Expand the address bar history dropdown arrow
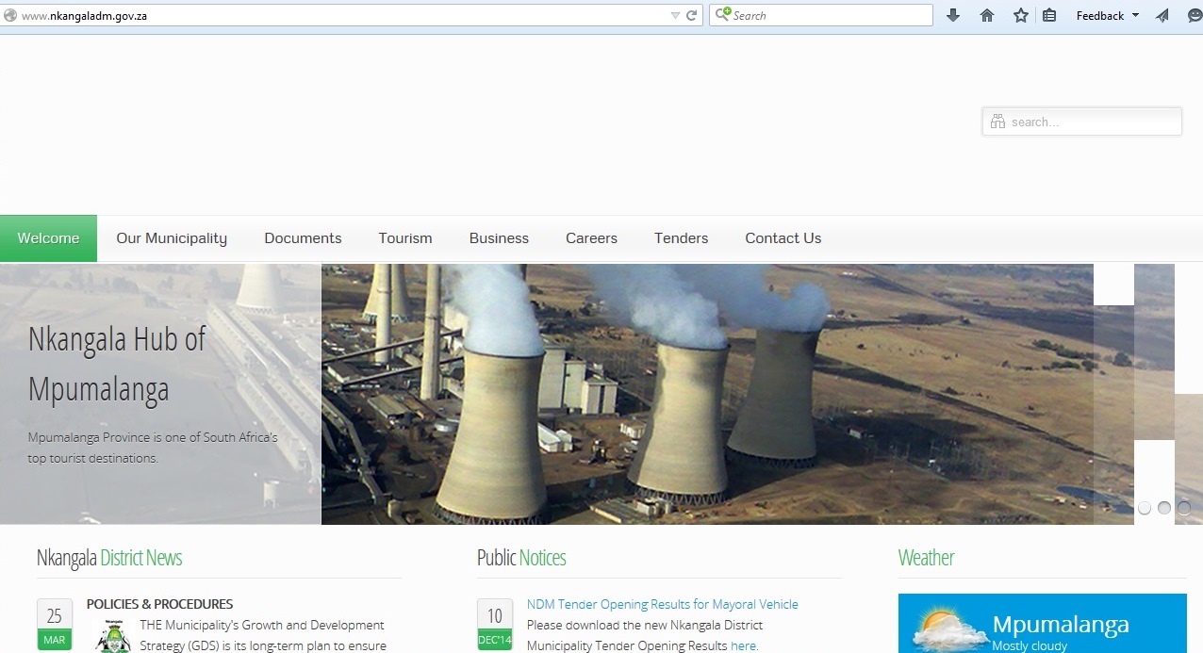 coord(675,15)
